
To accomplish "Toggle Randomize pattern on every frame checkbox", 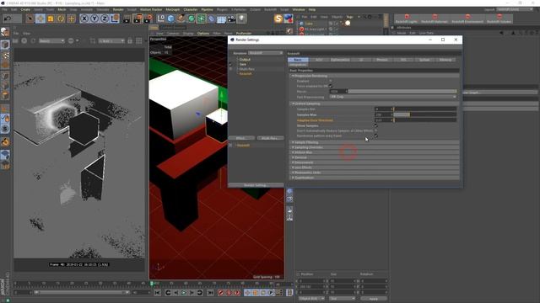I will pyautogui.click(x=375, y=136).
